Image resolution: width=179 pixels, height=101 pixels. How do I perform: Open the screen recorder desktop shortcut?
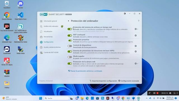[x=7, y=27]
